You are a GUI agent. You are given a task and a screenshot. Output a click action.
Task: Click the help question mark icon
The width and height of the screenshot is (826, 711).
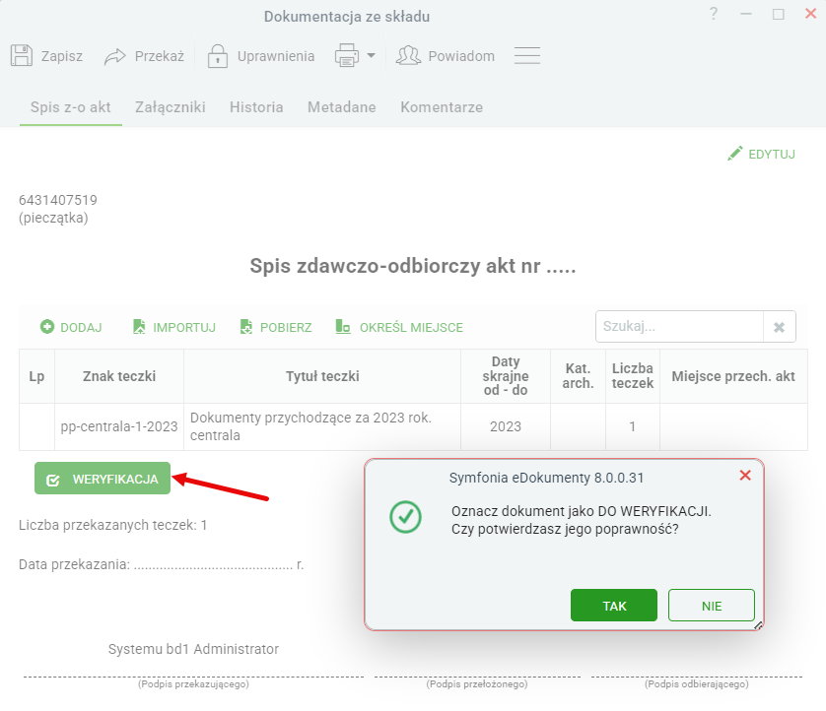click(714, 14)
